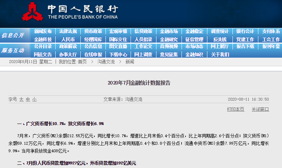Go to the 关于我们 page
Screen dimensions: 282x168
(x=220, y=54)
